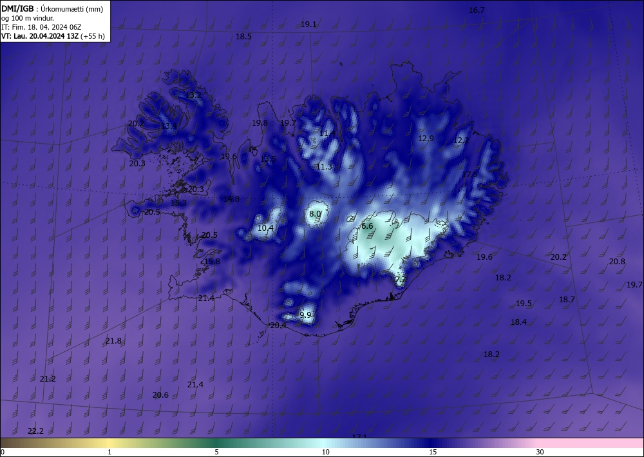The image size is (644, 457).
Task: Click the 5 tick on the color scale
Action: [216, 452]
